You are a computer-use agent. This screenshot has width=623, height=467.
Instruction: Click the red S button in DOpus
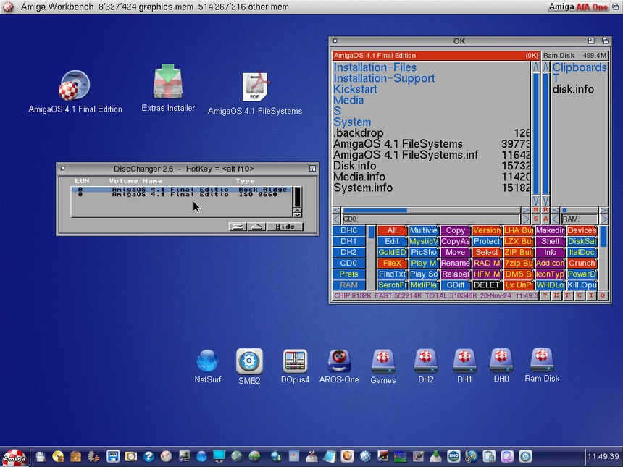point(535,219)
